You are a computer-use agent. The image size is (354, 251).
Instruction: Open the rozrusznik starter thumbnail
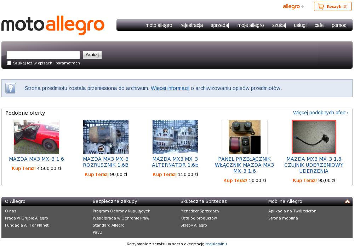click(105, 137)
